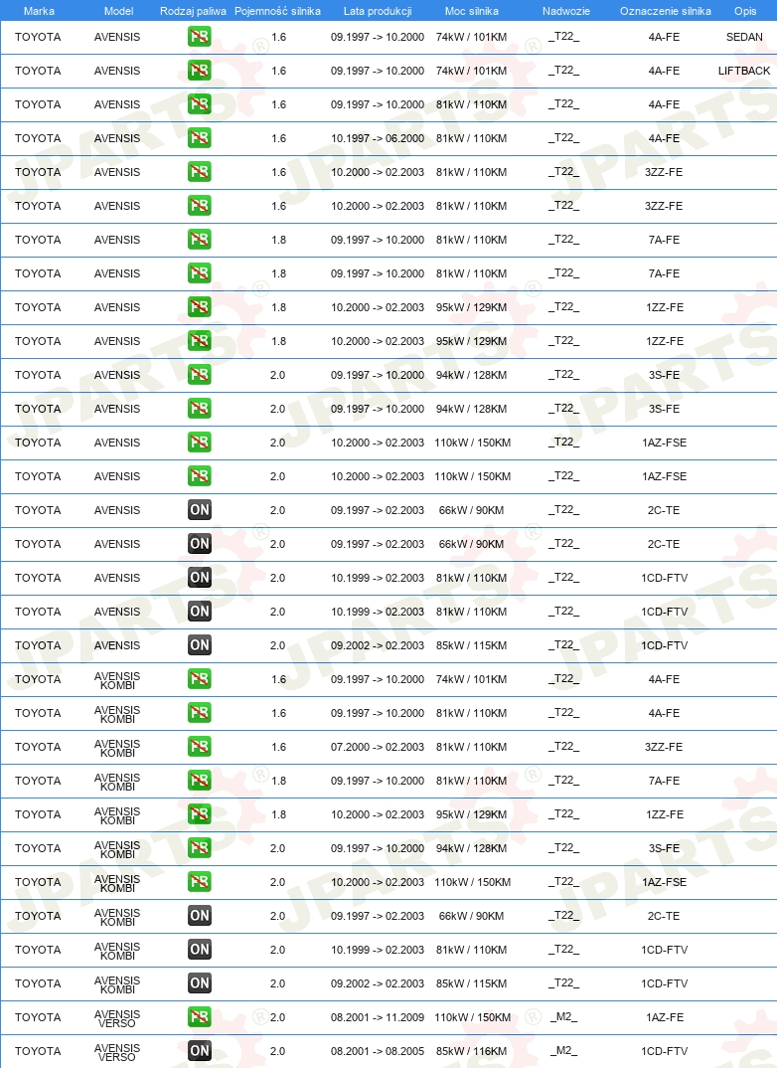The width and height of the screenshot is (777, 1068).
Task: Click PB icon in Avensis Kombi 1AZ-FSE row
Action: (x=200, y=882)
